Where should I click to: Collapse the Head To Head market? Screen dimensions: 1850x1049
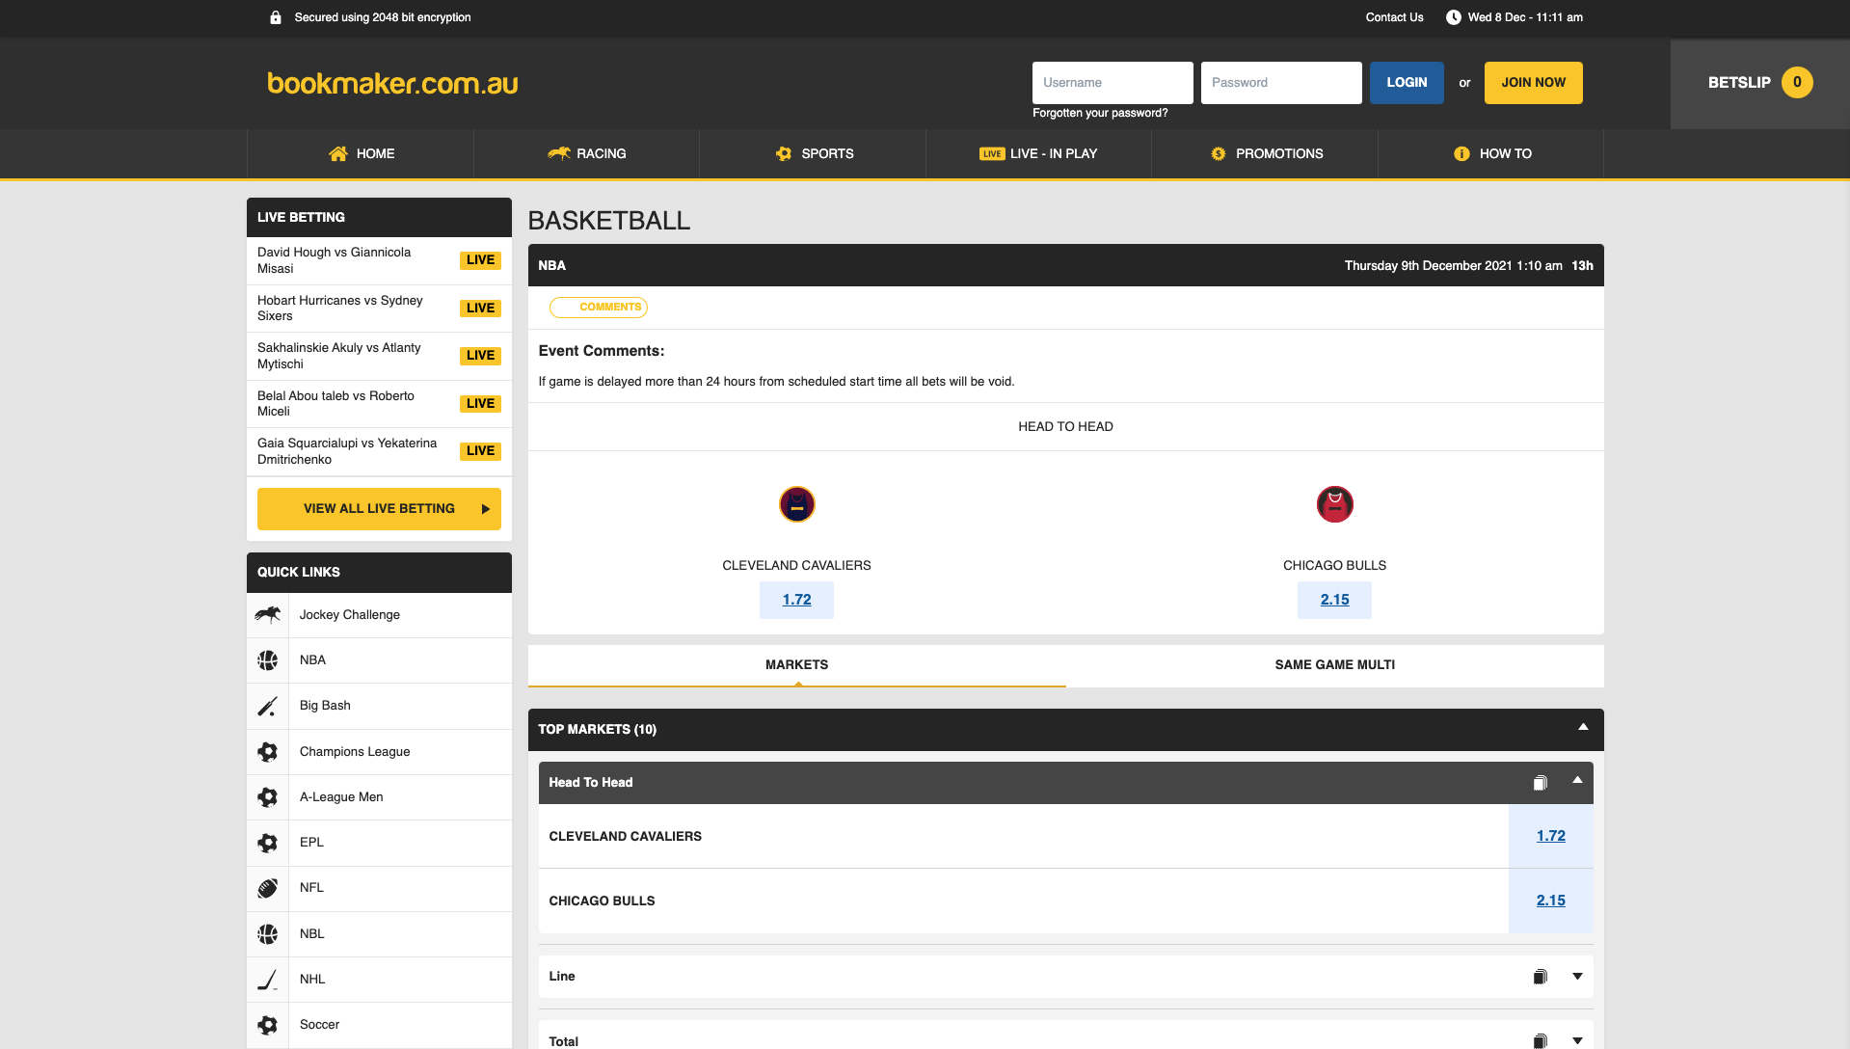[1577, 781]
